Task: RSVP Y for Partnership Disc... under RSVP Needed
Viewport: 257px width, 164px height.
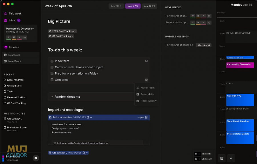Action: pyautogui.click(x=193, y=16)
